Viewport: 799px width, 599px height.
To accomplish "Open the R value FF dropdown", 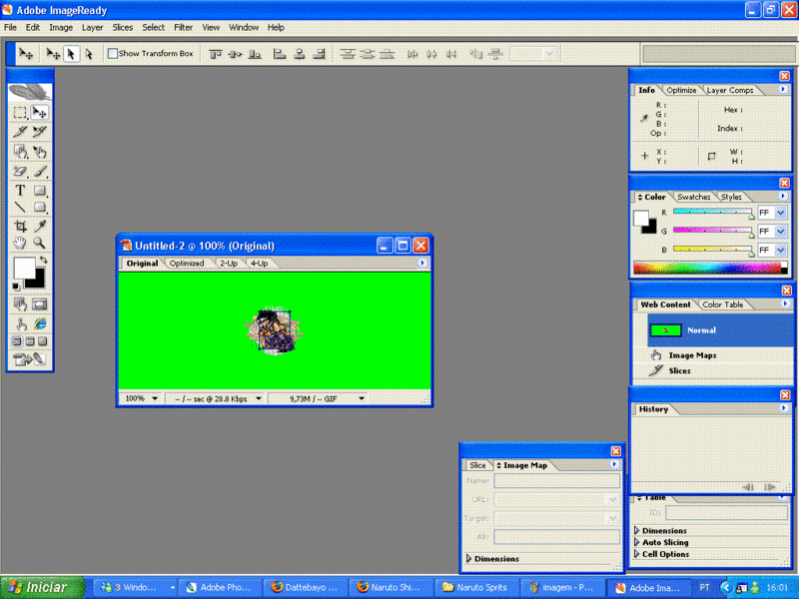I will coord(781,213).
